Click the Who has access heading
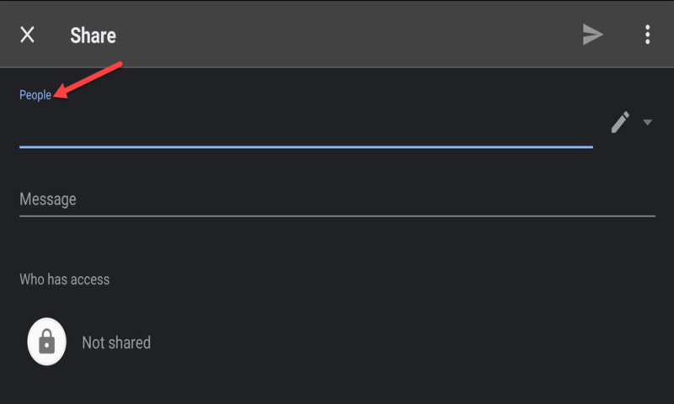 point(65,279)
